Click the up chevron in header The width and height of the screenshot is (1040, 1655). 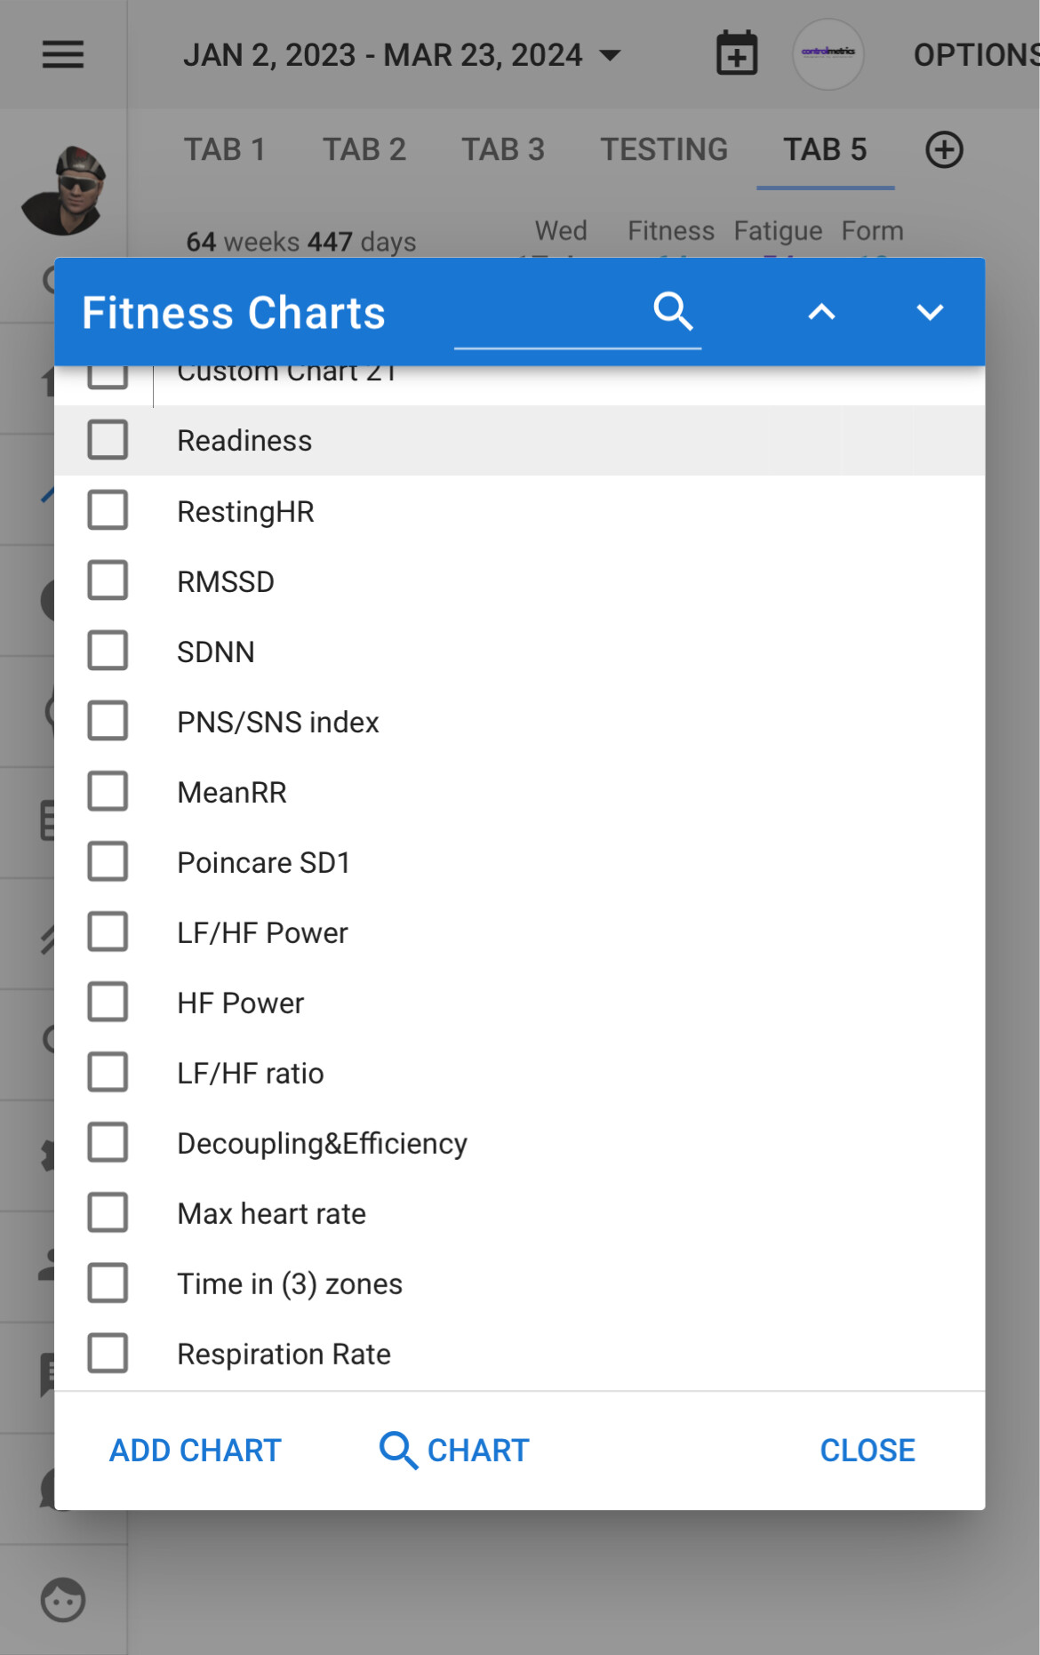821,312
